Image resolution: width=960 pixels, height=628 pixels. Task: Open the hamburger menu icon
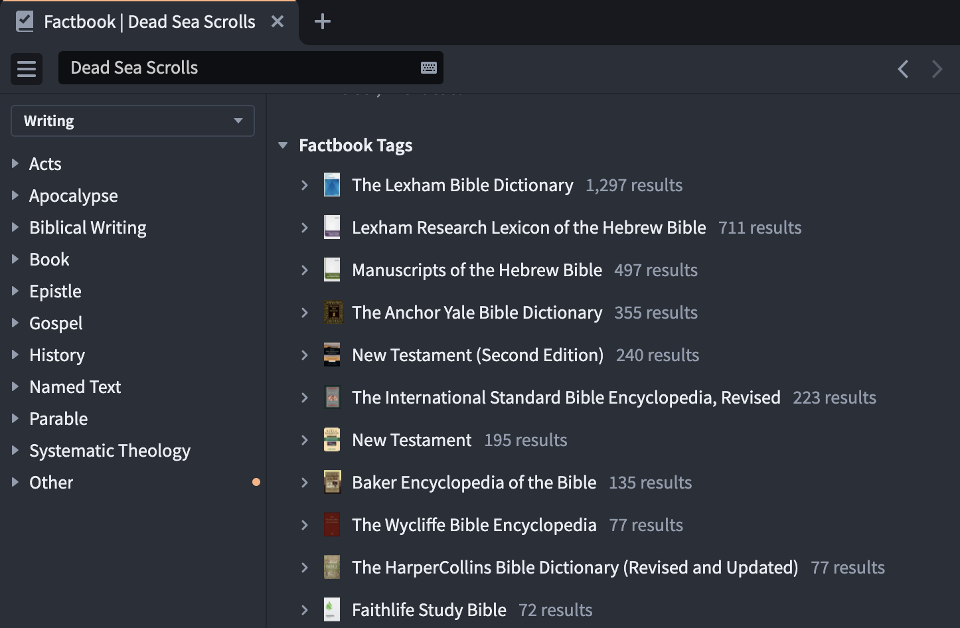[27, 68]
